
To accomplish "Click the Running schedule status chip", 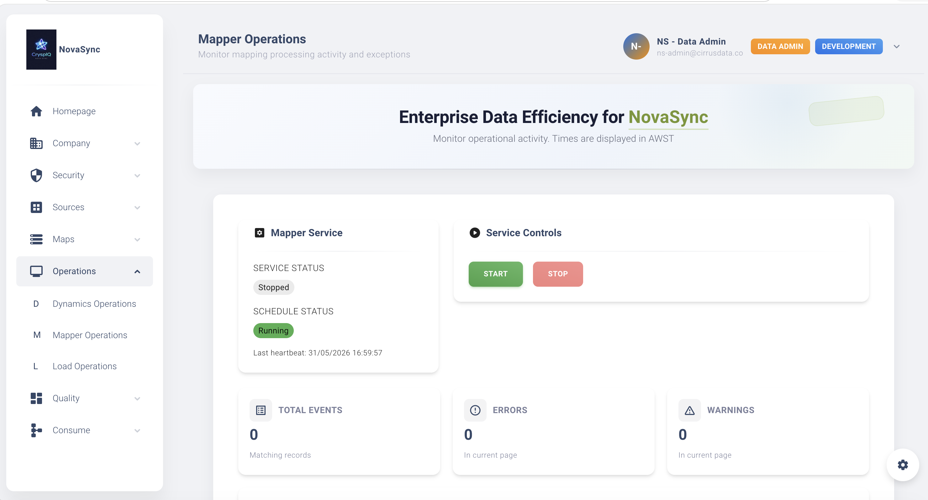I will 273,331.
